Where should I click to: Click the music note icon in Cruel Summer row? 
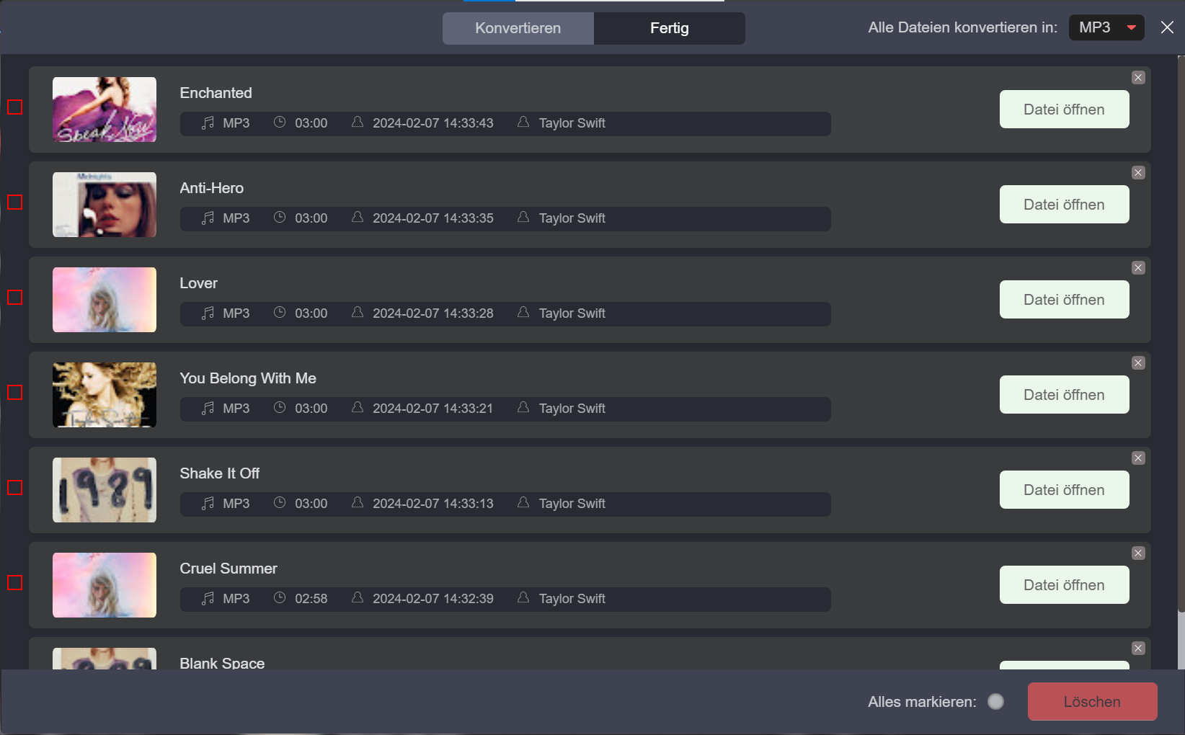tap(208, 598)
